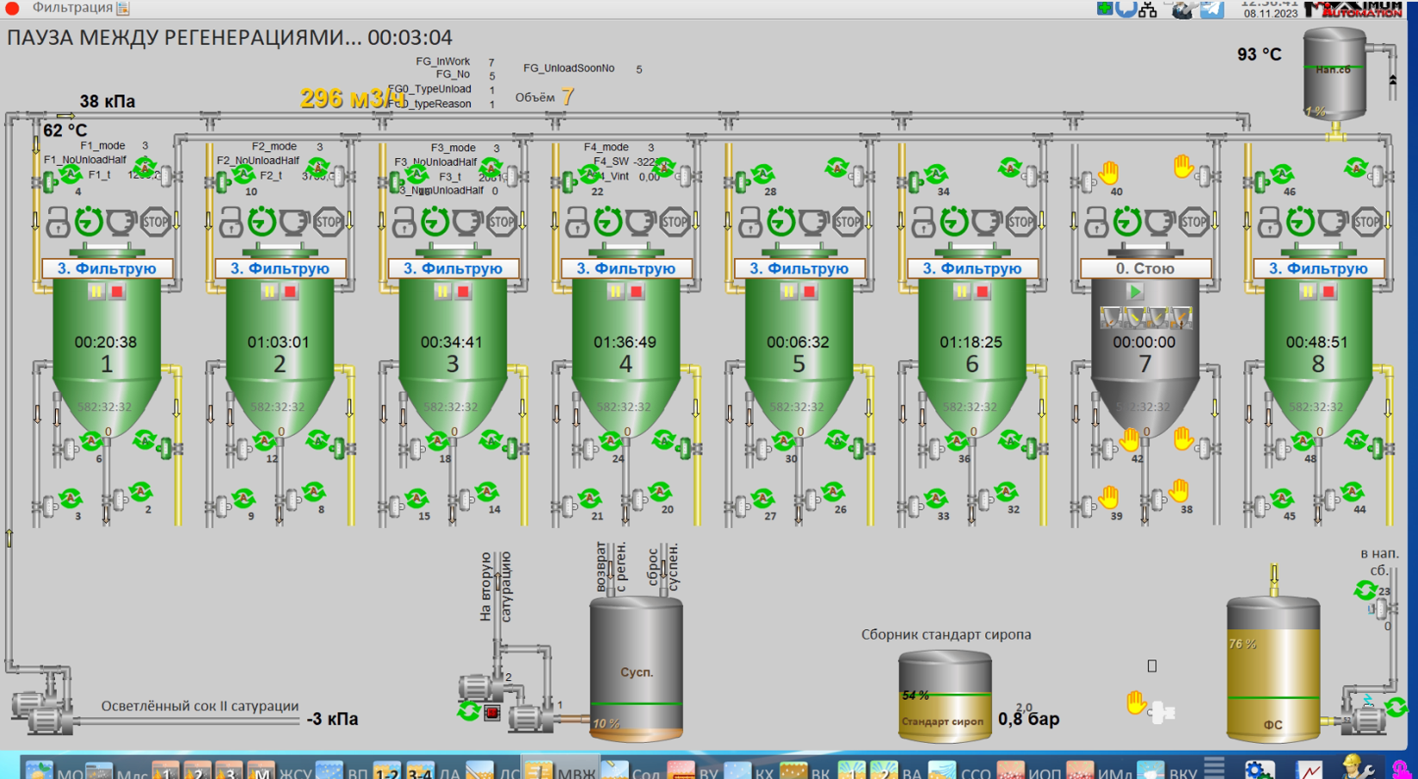This screenshot has width=1418, height=779.
Task: Toggle manual hand icon of valve 42
Action: coord(1129,440)
